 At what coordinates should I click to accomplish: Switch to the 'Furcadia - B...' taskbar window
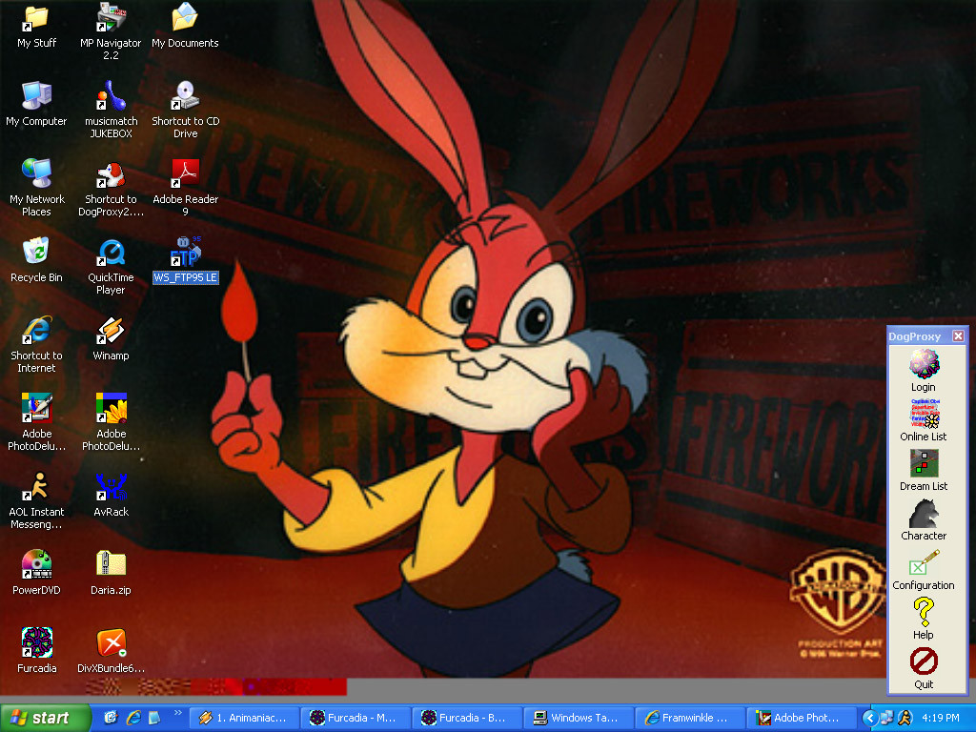coord(467,718)
